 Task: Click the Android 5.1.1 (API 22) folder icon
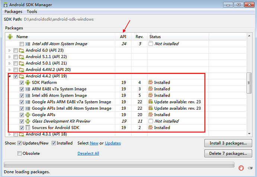pyautogui.click(x=22, y=57)
